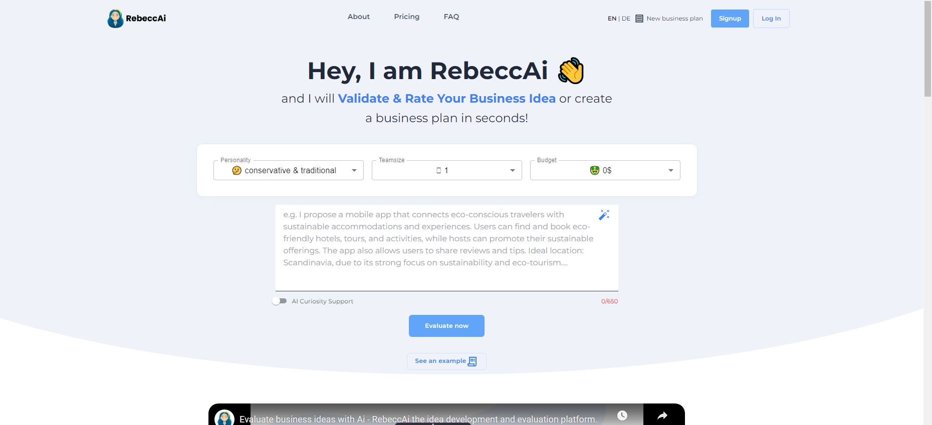Viewport: 932px width, 425px height.
Task: Click the page vertical scrollbar thumb
Action: click(x=927, y=49)
